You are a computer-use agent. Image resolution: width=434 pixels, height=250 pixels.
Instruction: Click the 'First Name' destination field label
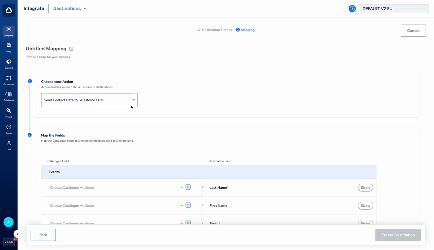[x=218, y=206]
